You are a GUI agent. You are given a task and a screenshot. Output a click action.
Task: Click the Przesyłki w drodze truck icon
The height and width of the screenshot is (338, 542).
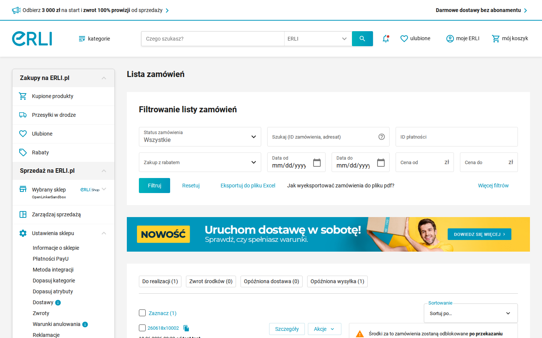point(23,115)
